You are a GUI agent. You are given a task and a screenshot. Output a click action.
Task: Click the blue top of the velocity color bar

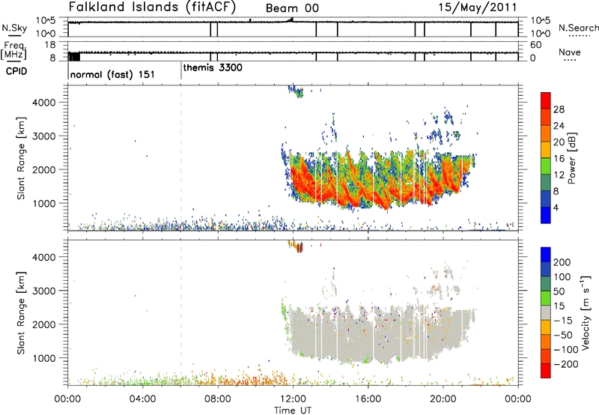(x=546, y=255)
